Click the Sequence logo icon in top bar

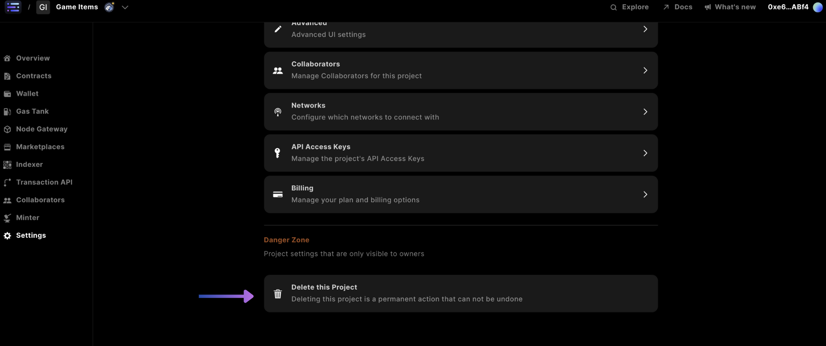[x=13, y=7]
